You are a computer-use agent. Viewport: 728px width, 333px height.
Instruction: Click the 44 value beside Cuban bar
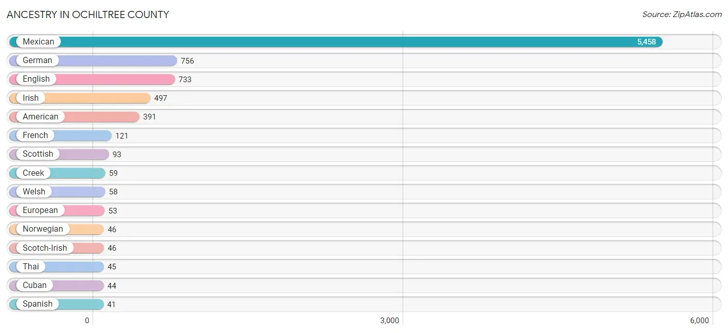pyautogui.click(x=112, y=285)
